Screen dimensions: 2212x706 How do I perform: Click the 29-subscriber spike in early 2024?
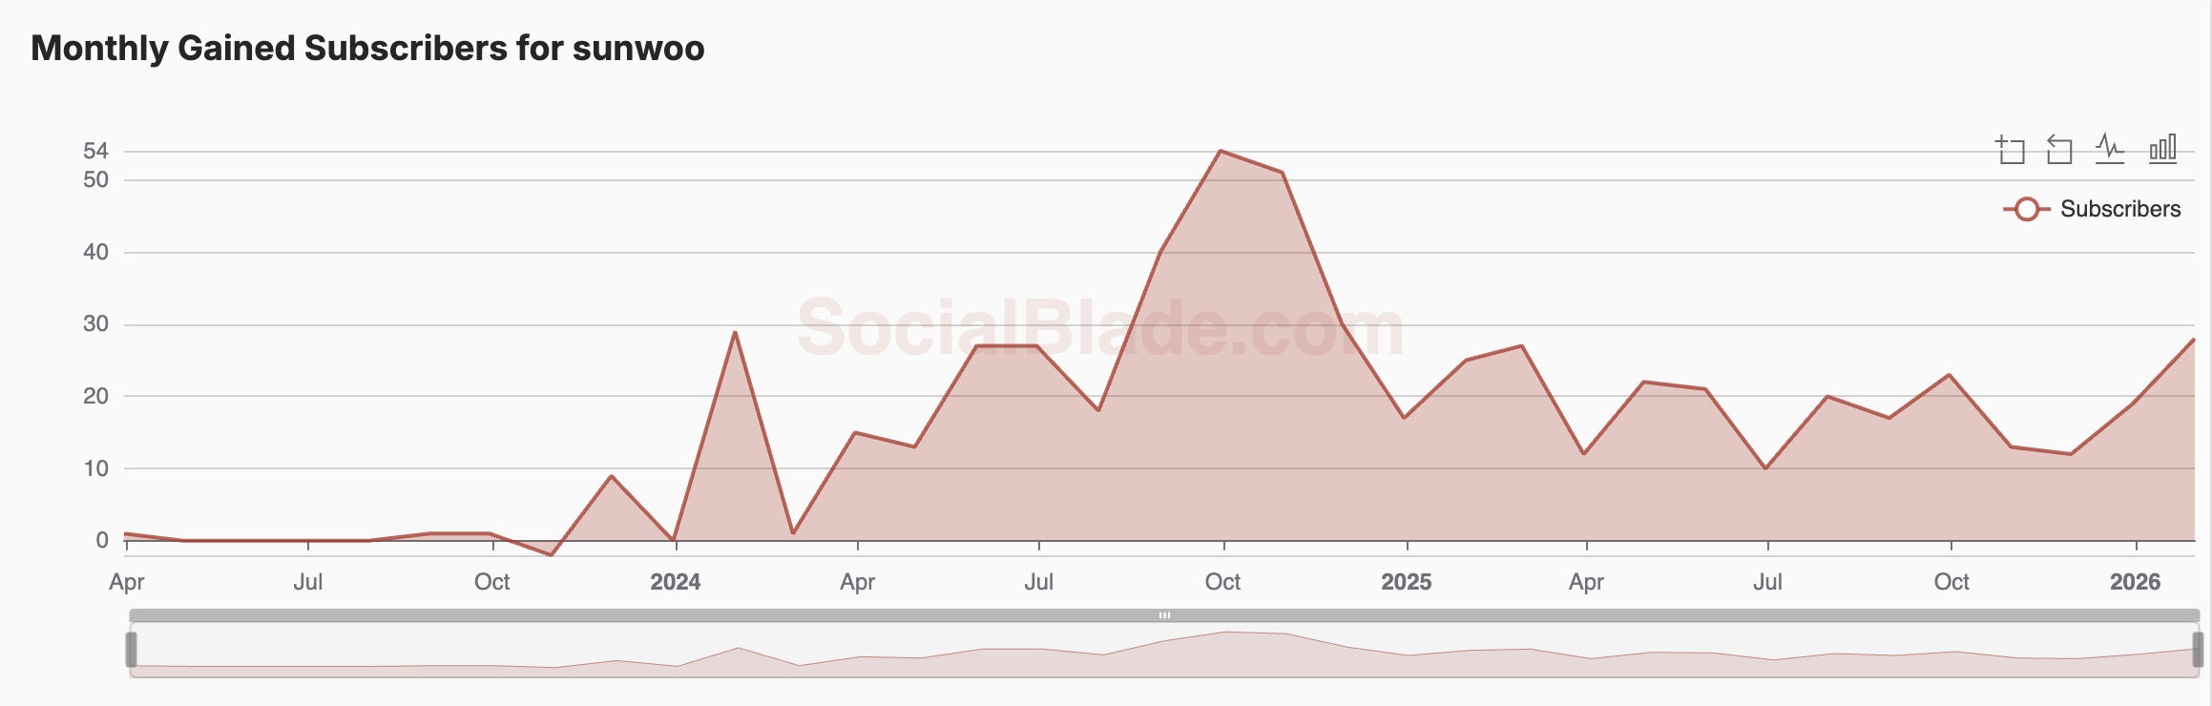click(735, 332)
